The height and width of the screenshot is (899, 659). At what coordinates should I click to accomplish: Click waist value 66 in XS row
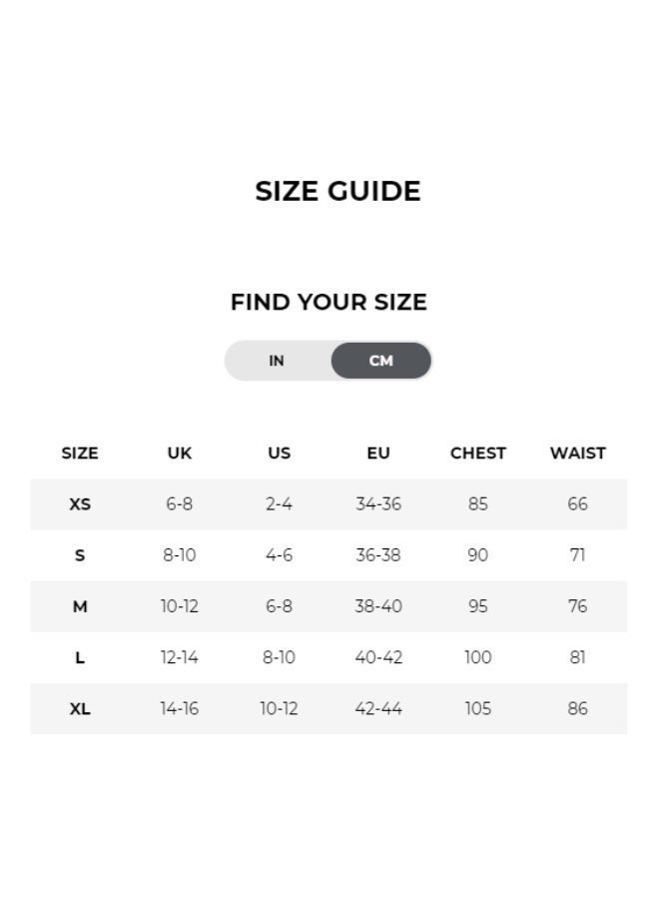[x=577, y=504]
